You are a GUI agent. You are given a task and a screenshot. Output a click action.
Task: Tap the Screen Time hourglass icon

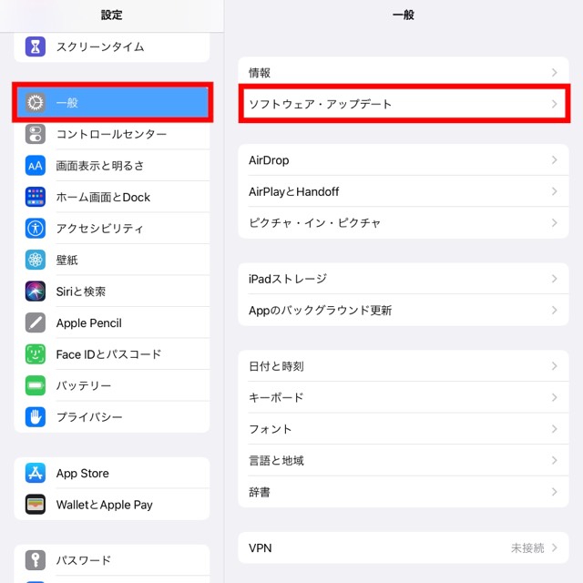[x=36, y=46]
